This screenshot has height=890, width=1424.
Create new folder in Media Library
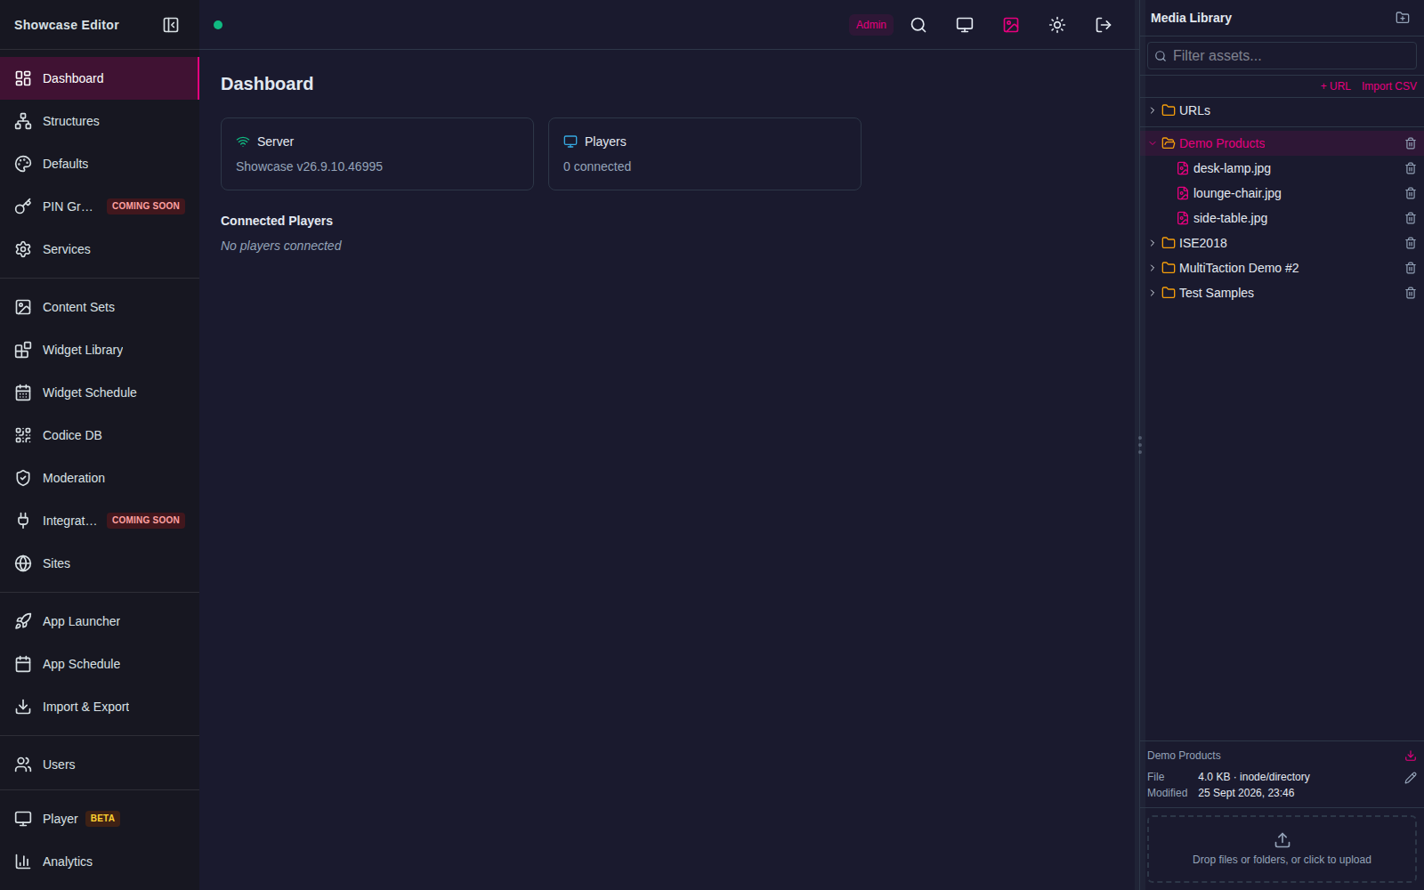(1403, 18)
